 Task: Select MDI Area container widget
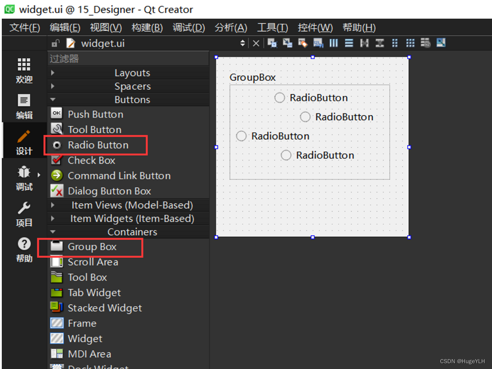pyautogui.click(x=128, y=354)
